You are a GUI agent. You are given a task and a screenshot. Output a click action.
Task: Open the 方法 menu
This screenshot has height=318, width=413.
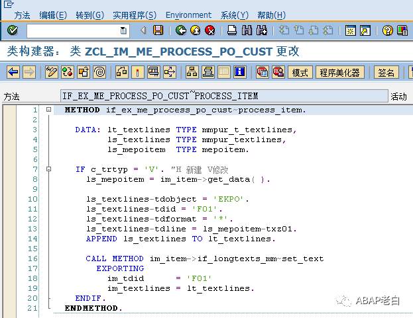point(22,15)
